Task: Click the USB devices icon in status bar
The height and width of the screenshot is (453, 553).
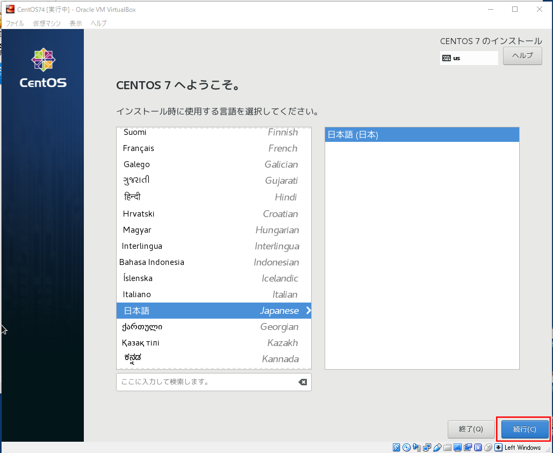Action: [437, 448]
